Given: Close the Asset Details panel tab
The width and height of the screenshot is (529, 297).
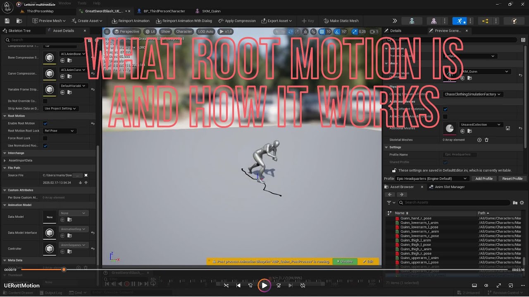Looking at the screenshot, I should coord(85,31).
